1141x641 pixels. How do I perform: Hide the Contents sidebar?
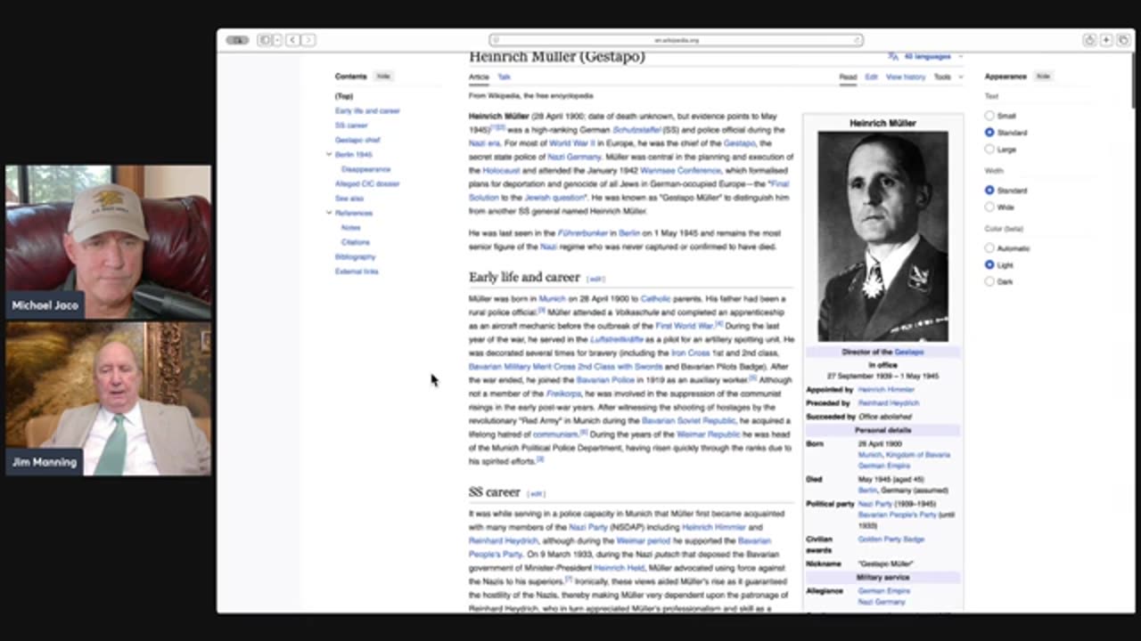383,77
